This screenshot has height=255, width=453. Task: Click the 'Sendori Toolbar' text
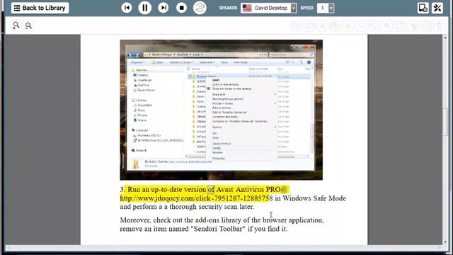click(217, 229)
